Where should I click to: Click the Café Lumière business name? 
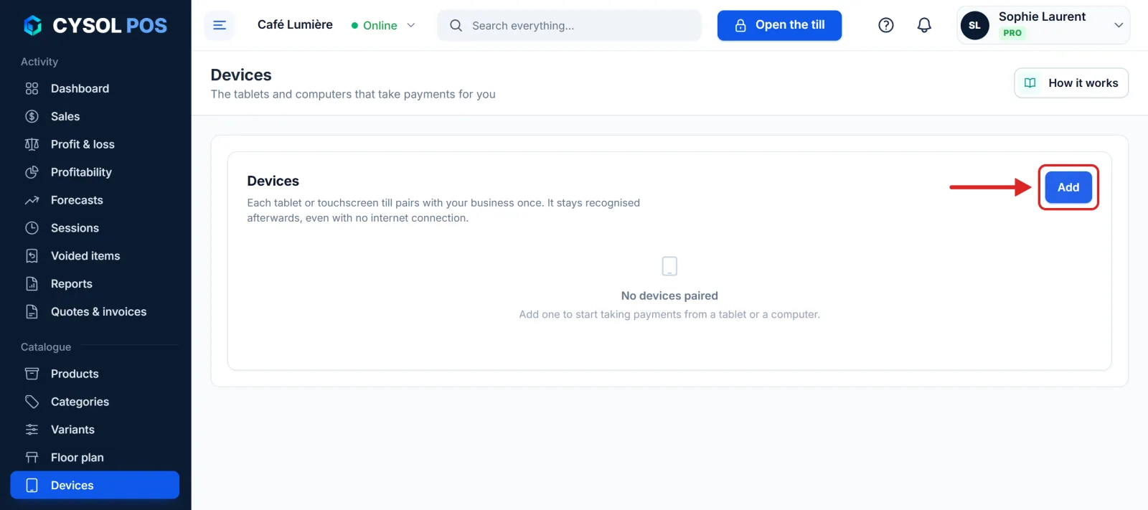pos(295,24)
